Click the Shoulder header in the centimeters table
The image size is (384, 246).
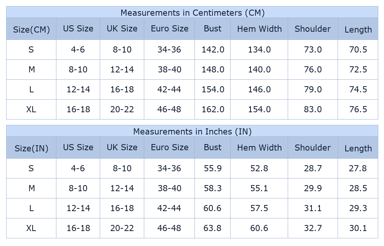click(313, 29)
